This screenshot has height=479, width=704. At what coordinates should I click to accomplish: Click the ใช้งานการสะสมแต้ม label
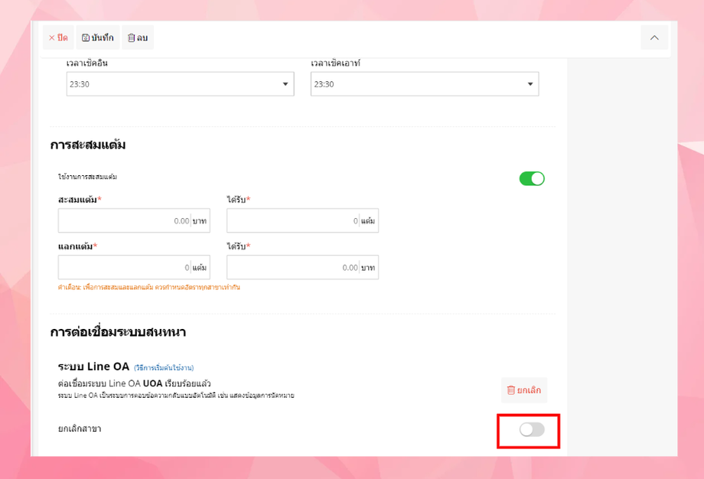[87, 177]
